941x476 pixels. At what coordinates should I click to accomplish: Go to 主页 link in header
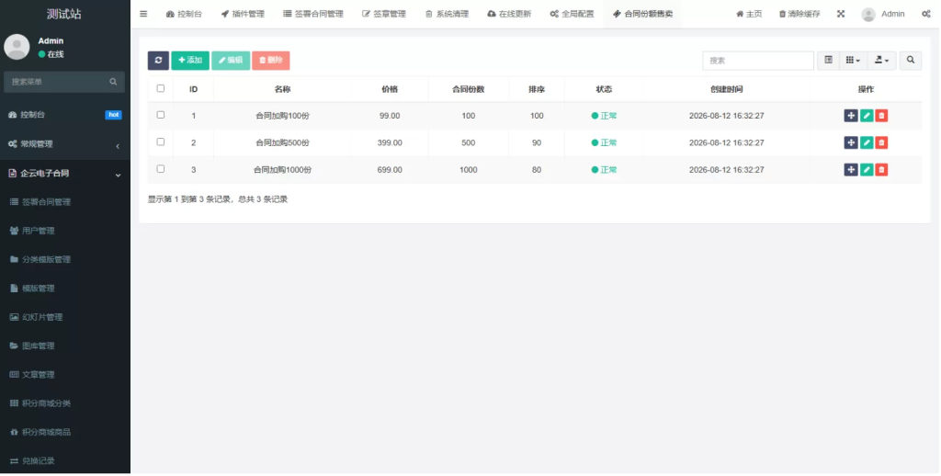coord(749,14)
